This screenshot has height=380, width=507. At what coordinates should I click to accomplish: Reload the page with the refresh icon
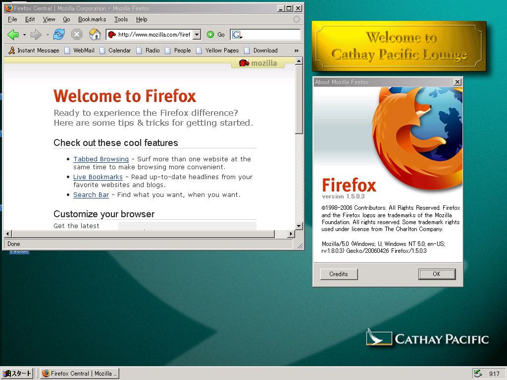click(x=59, y=34)
